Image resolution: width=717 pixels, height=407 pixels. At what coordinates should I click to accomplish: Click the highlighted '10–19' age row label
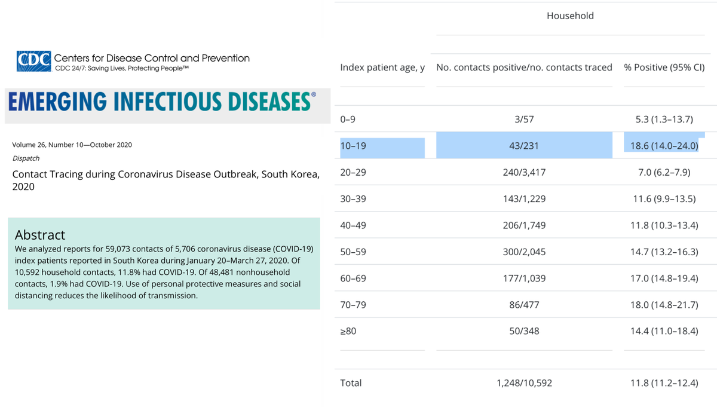coord(352,146)
